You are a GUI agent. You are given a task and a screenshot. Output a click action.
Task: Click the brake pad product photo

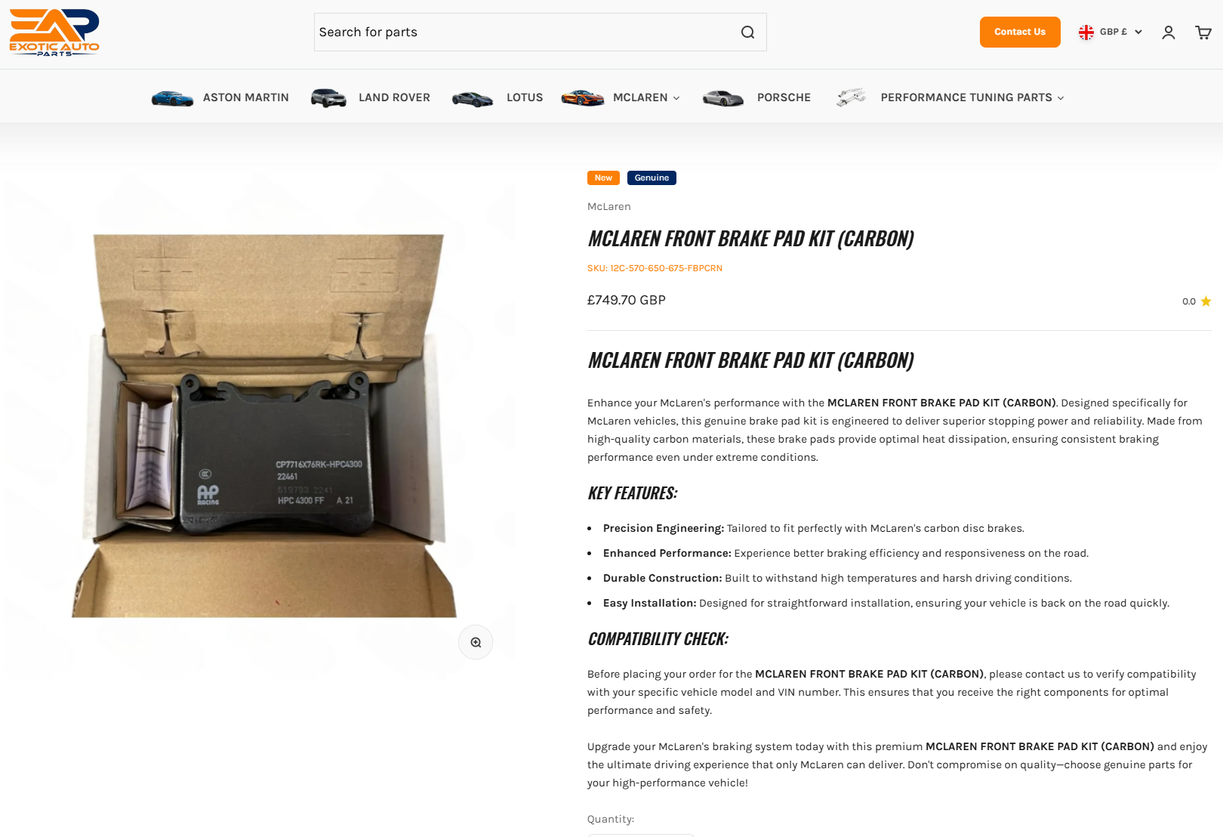(x=264, y=425)
